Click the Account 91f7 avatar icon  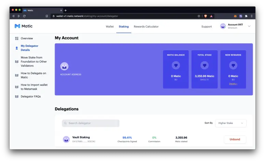[x=223, y=26]
